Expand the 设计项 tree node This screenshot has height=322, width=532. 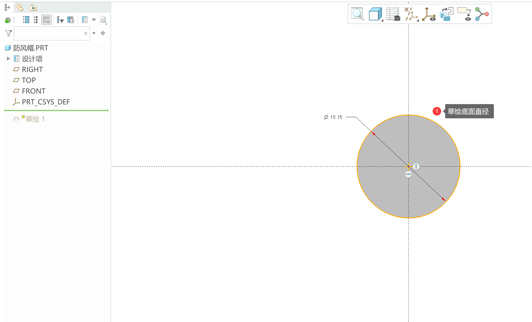click(8, 59)
